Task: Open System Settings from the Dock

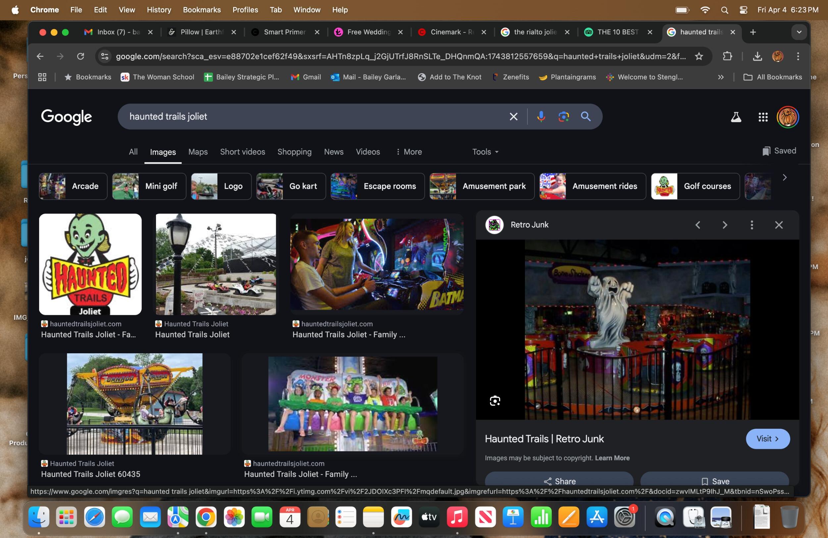Action: tap(625, 517)
